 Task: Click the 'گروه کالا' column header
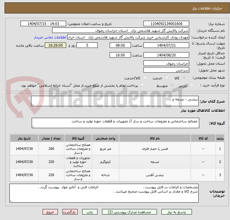[x=78, y=138]
